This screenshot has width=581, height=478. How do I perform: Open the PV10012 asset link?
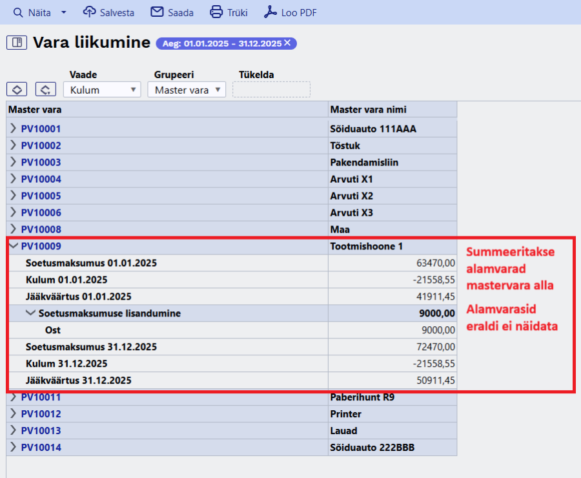[41, 414]
